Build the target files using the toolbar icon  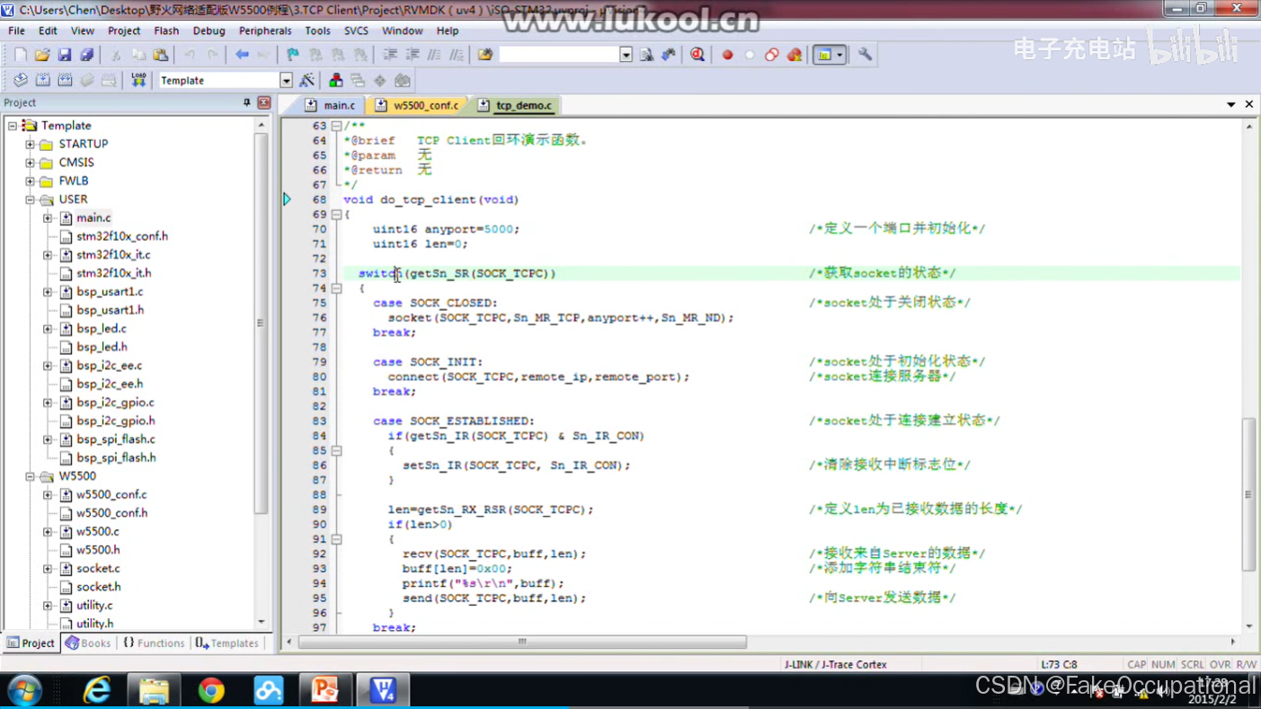click(x=42, y=81)
